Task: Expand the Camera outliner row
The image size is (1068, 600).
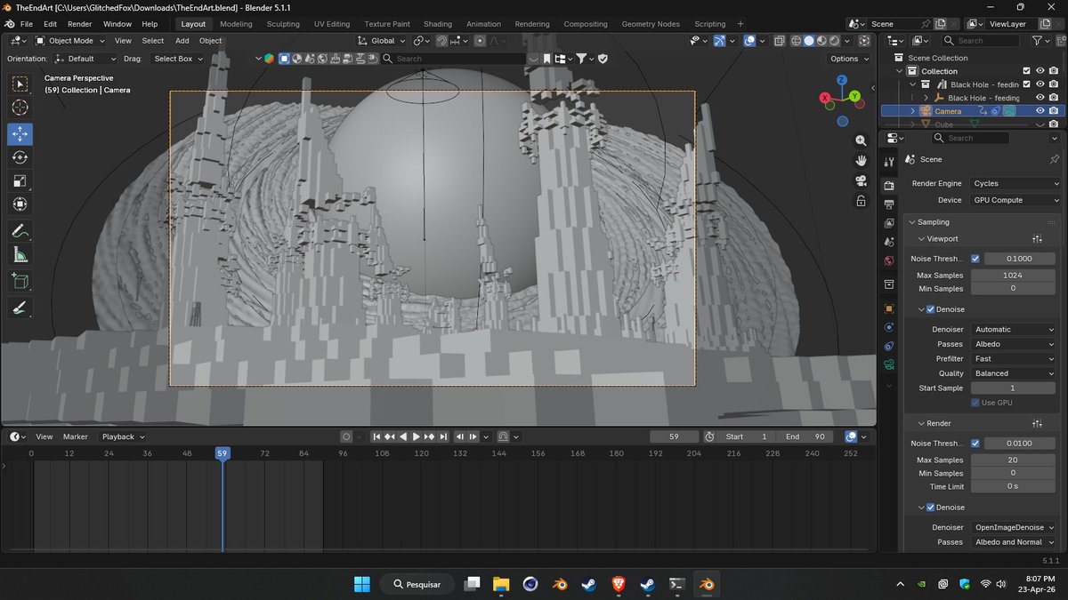Action: click(912, 111)
